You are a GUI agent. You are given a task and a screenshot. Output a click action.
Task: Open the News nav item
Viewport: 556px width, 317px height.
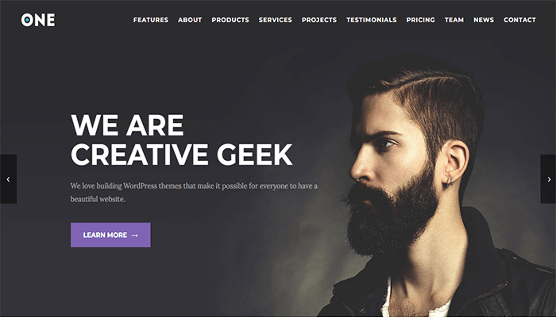point(484,20)
